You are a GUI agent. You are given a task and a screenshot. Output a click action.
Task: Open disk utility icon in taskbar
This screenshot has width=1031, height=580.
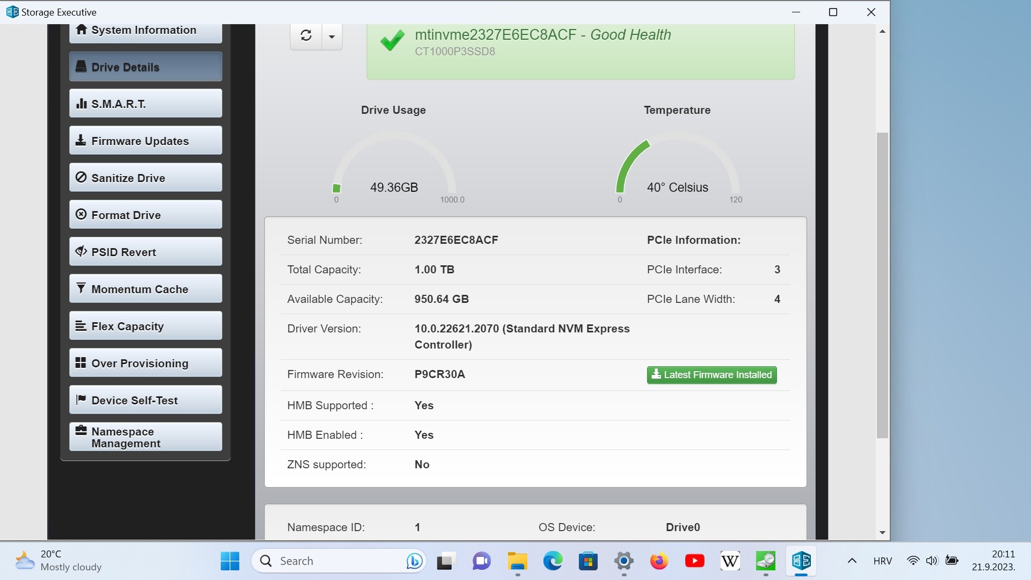(x=765, y=561)
